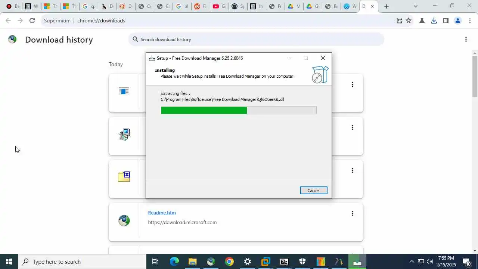Click the zip archive file icon
This screenshot has height=269, width=478.
click(x=124, y=177)
